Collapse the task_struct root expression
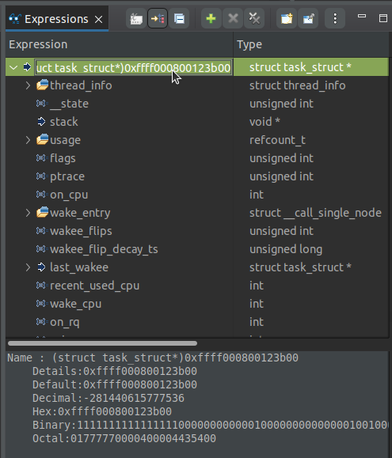The height and width of the screenshot is (458, 392). pos(13,67)
